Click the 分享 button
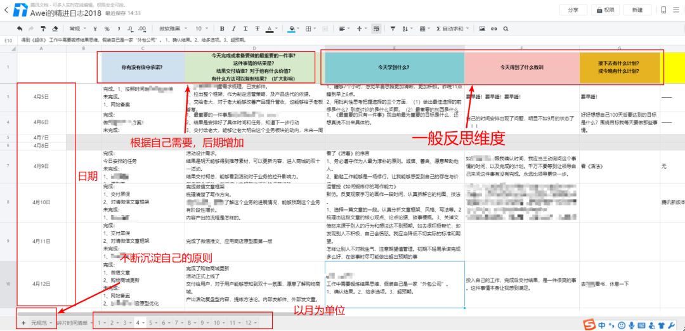This screenshot has height=331, width=685. point(573,10)
